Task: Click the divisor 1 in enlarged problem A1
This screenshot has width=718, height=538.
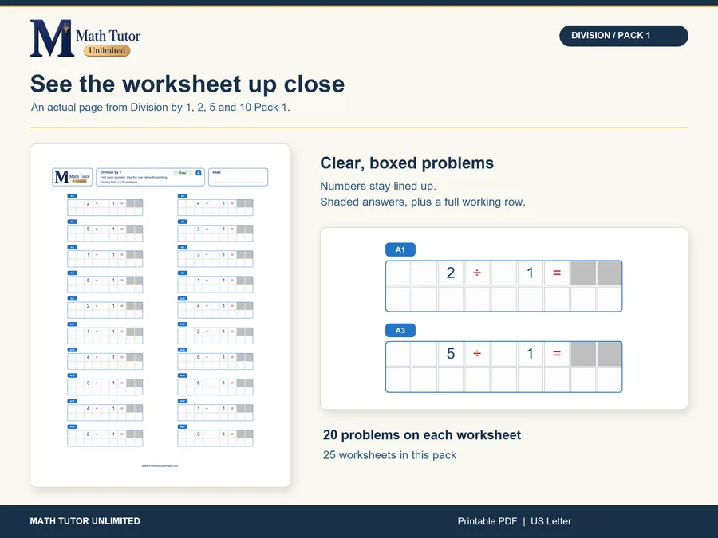Action: [531, 273]
